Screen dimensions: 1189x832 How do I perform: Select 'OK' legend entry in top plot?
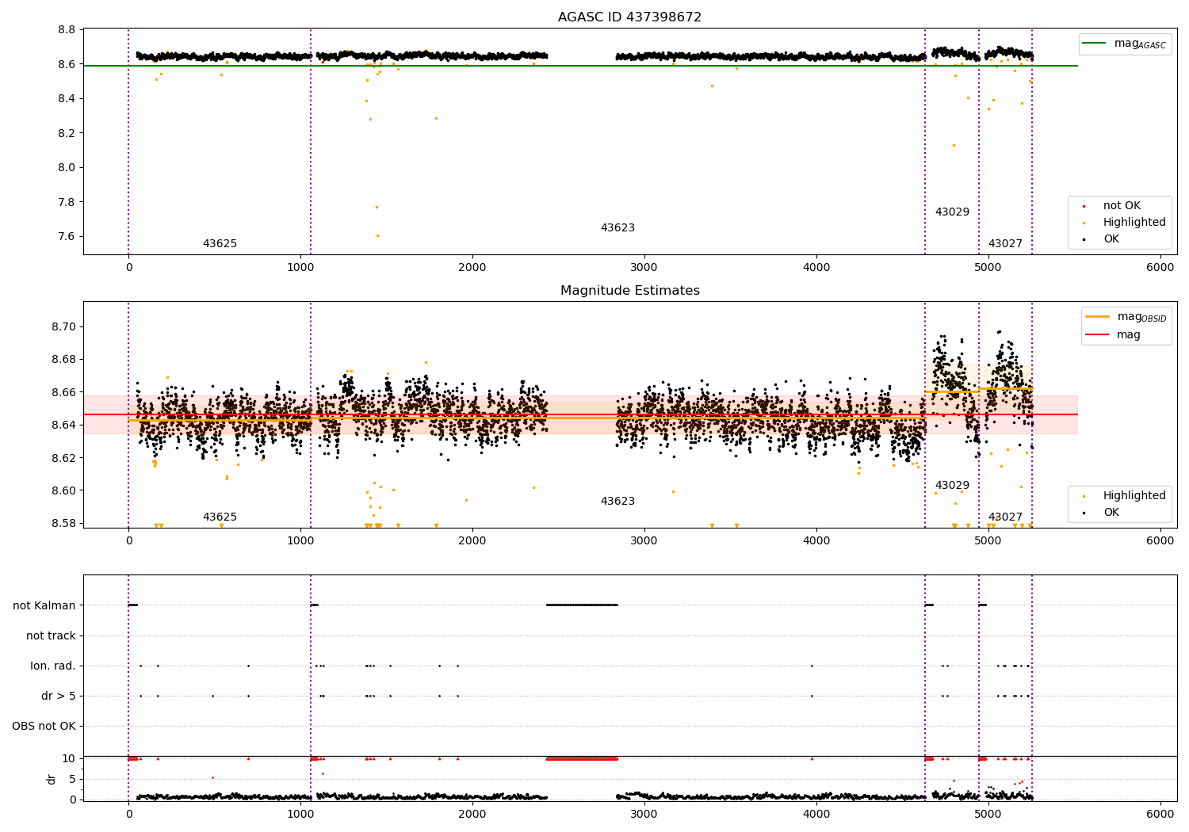(1102, 239)
